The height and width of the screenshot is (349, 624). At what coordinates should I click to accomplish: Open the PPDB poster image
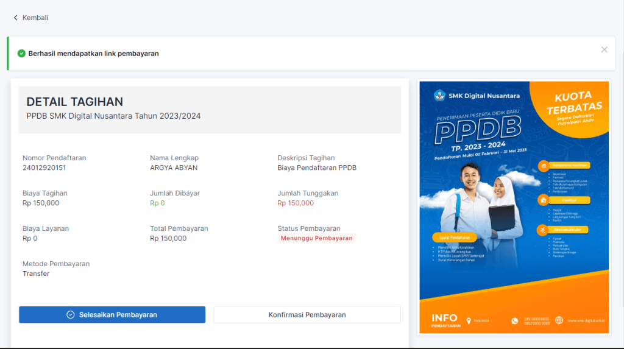[514, 207]
